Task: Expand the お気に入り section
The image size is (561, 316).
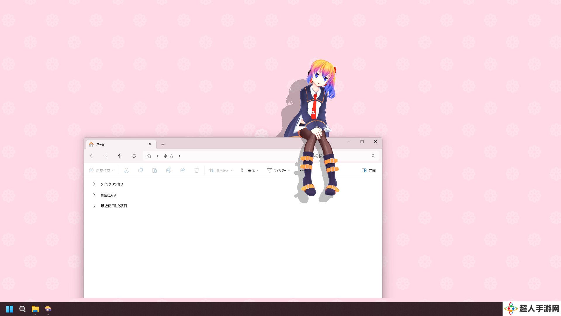Action: tap(94, 195)
